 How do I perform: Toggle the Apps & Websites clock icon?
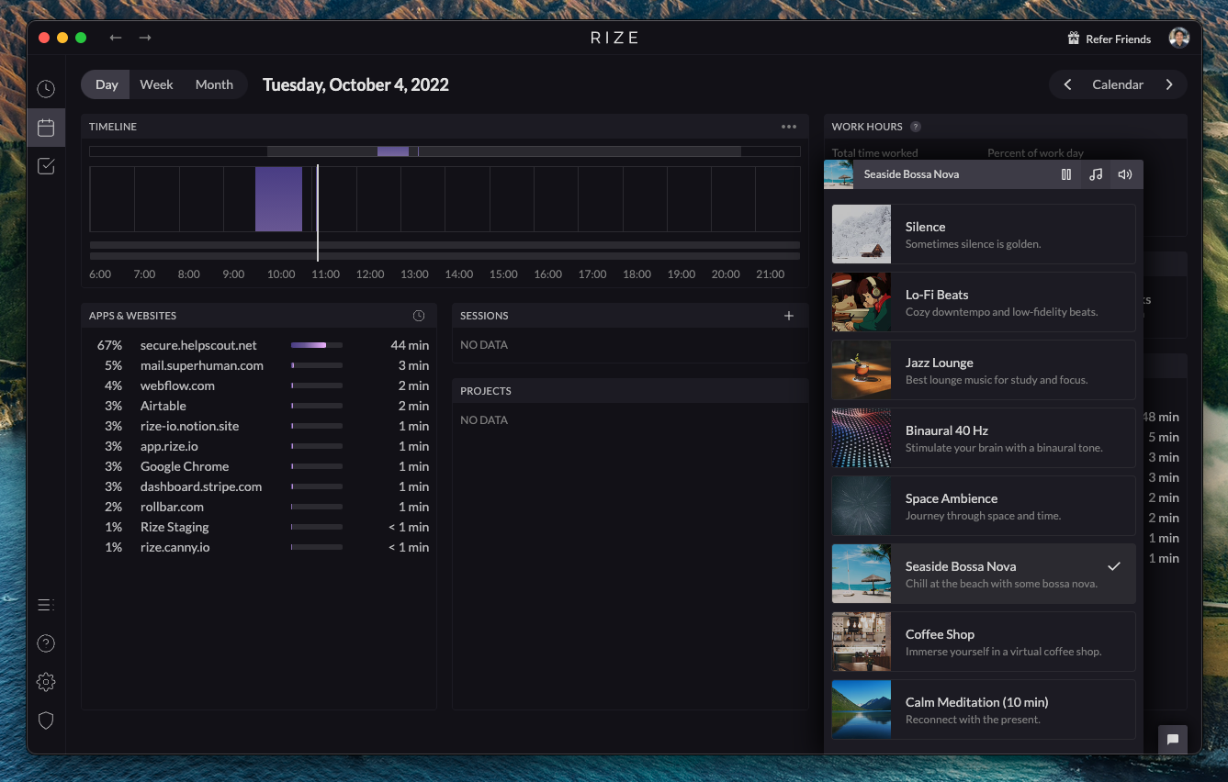coord(419,316)
